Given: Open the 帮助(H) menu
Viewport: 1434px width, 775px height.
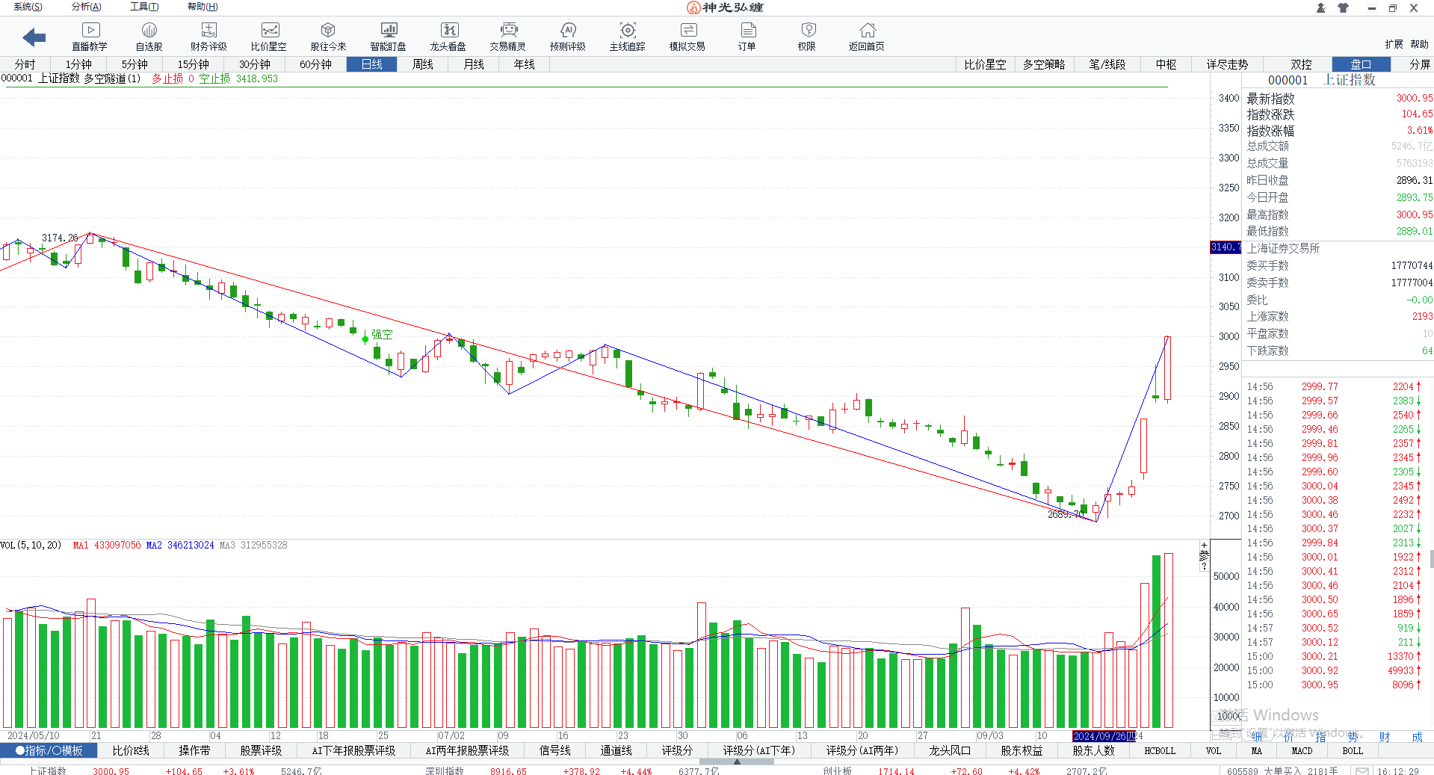Looking at the screenshot, I should tap(203, 7).
